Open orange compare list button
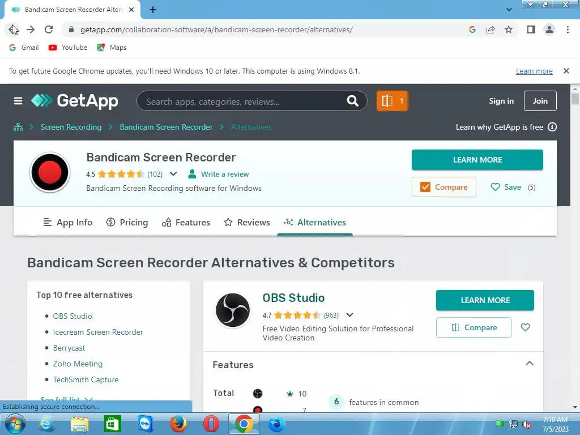Screen dimensions: 580x435 click(392, 101)
